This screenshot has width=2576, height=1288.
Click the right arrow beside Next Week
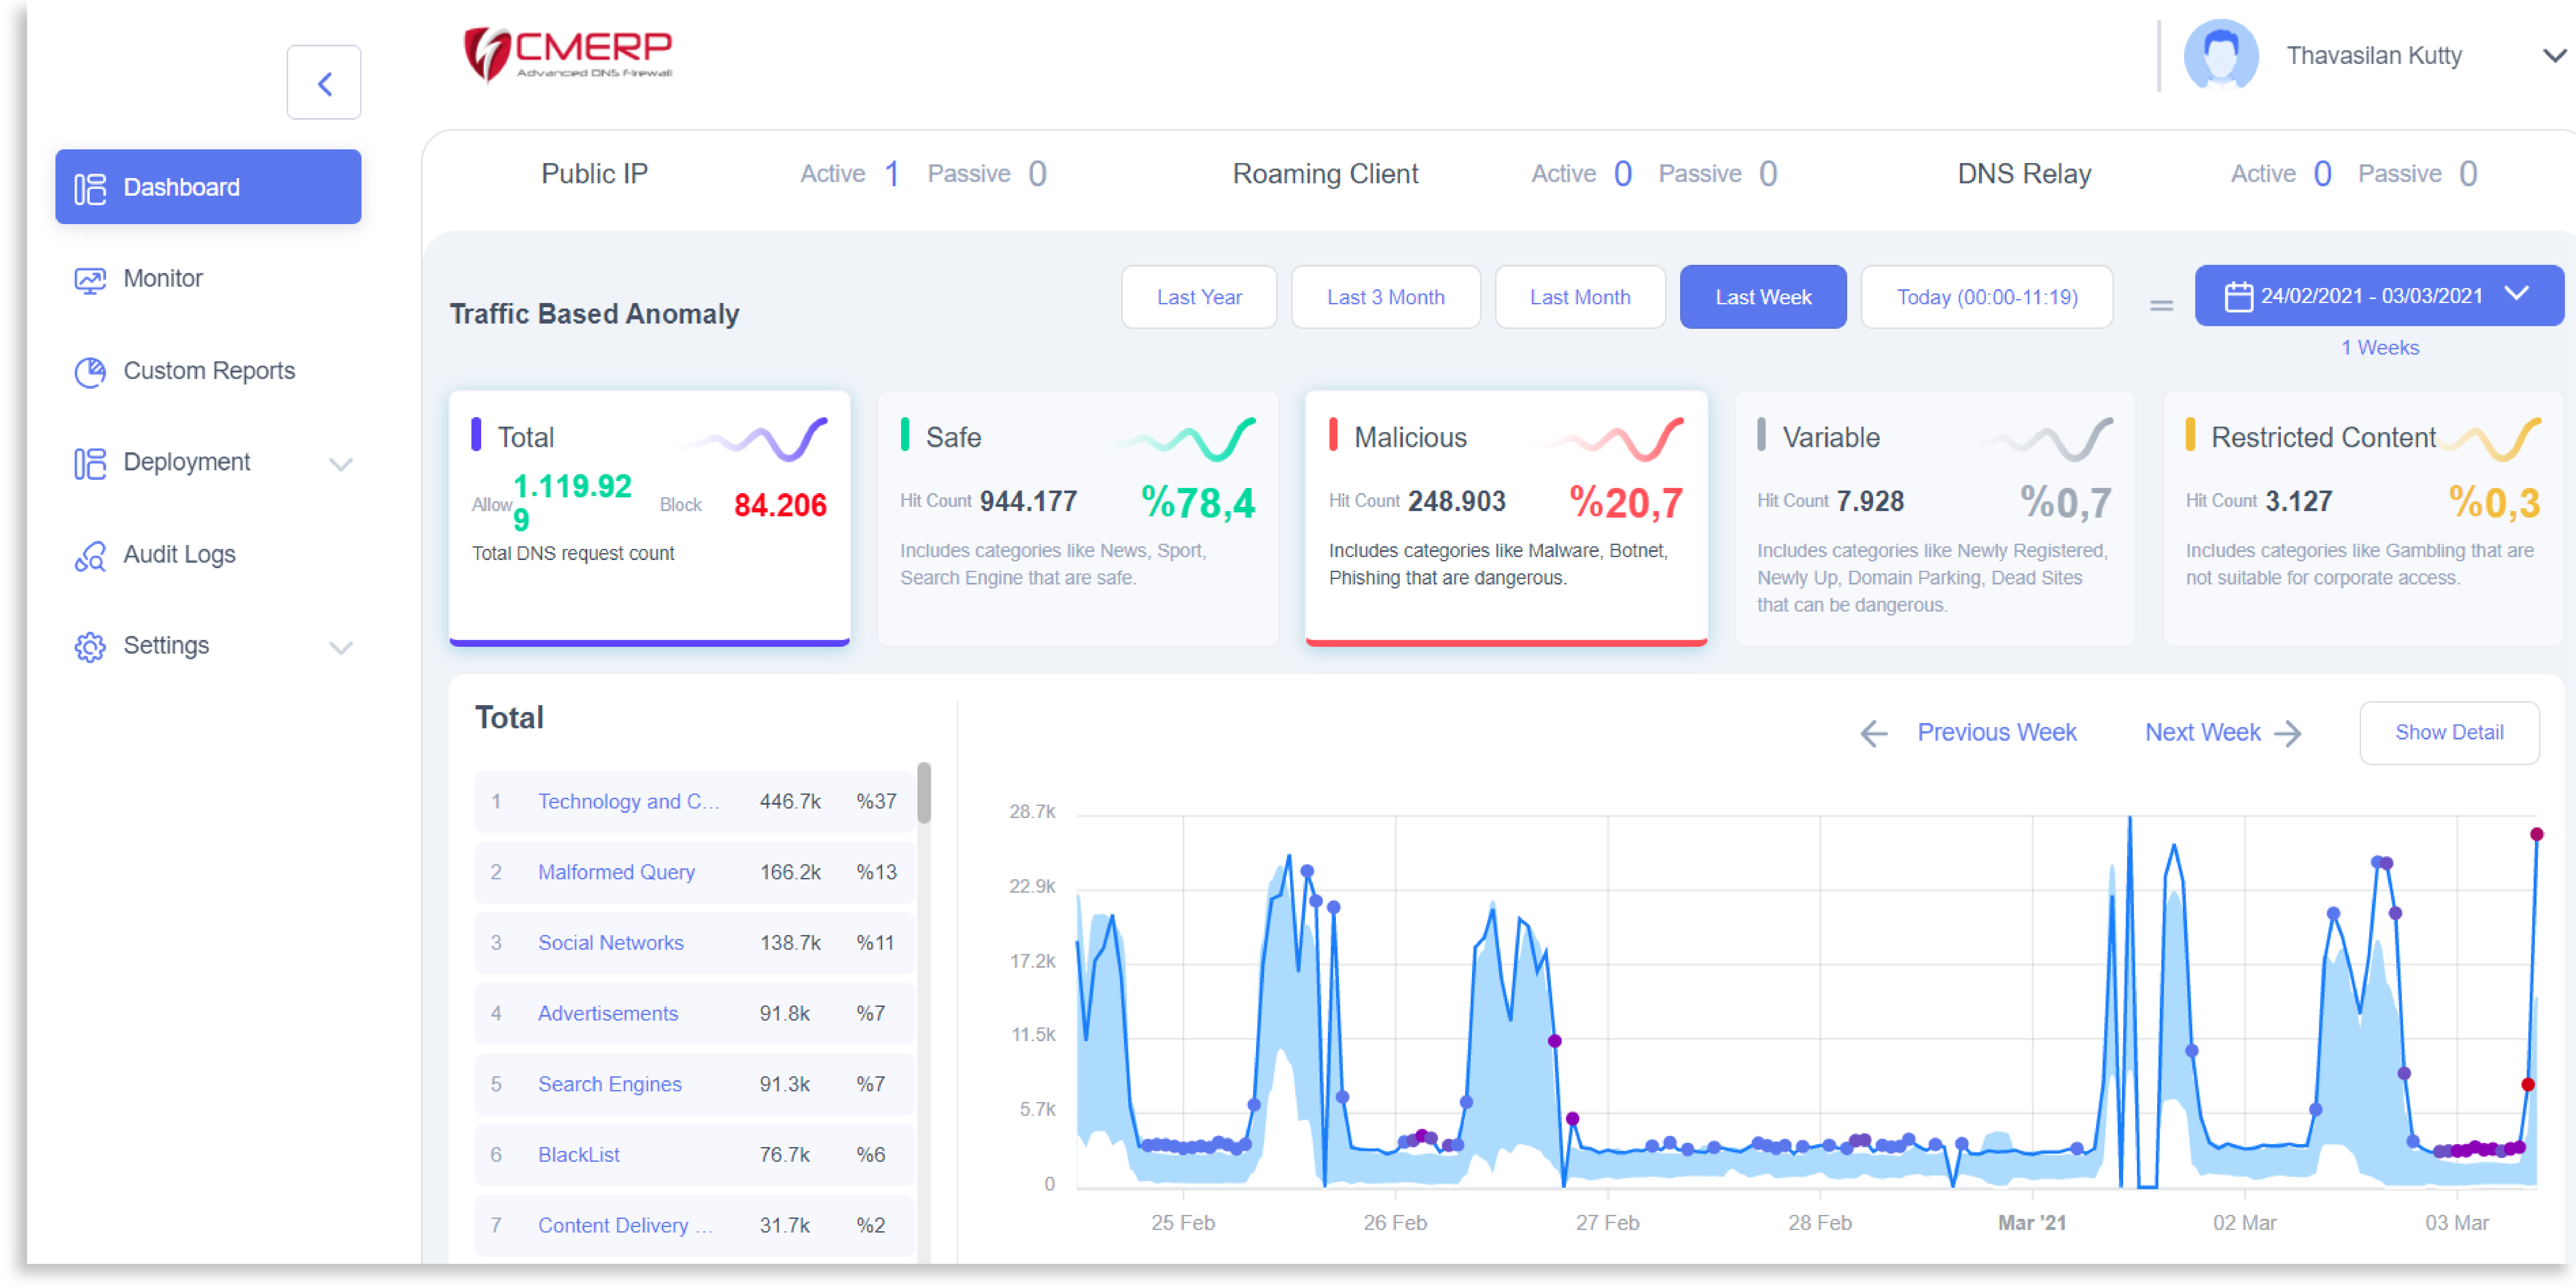click(x=2288, y=734)
